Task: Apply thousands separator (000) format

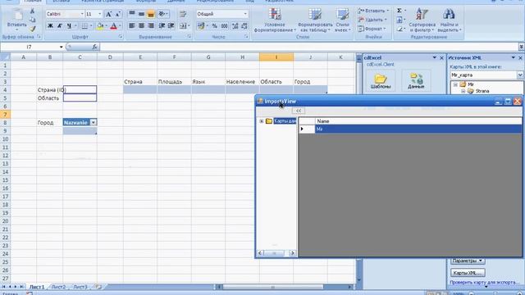Action: [224, 25]
